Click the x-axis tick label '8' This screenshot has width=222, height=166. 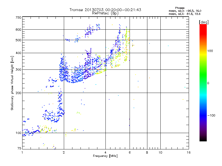coord(147,152)
